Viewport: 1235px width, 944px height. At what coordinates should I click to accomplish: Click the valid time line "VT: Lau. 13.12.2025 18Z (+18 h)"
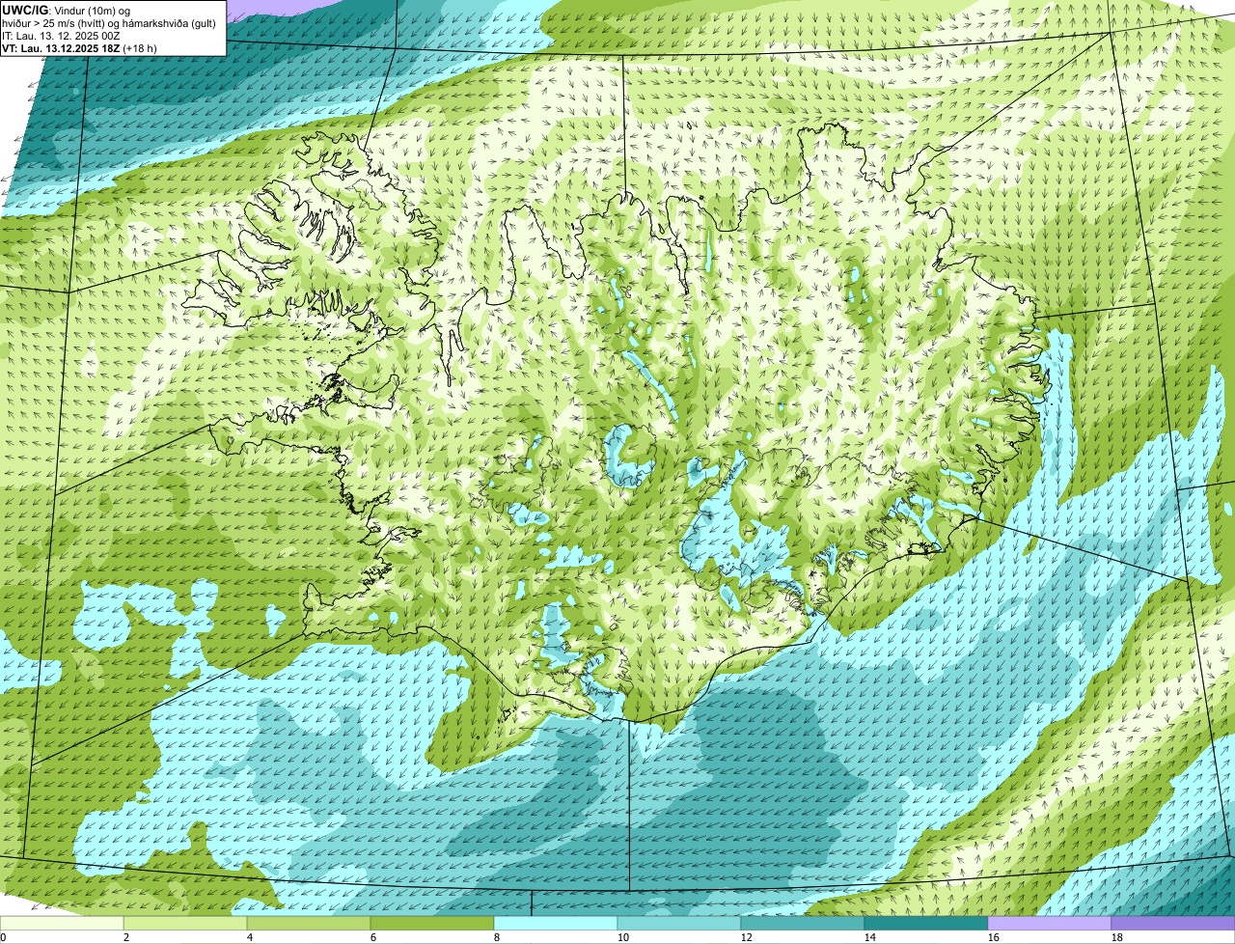(80, 47)
